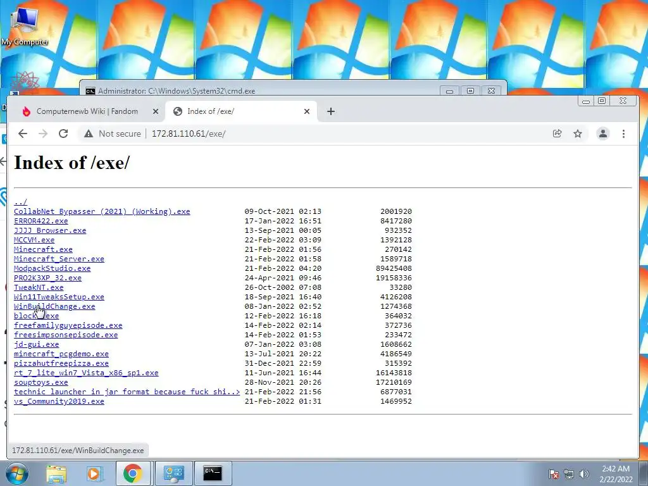Image resolution: width=648 pixels, height=486 pixels.
Task: Launch Windows Media Player from taskbar
Action: point(95,473)
